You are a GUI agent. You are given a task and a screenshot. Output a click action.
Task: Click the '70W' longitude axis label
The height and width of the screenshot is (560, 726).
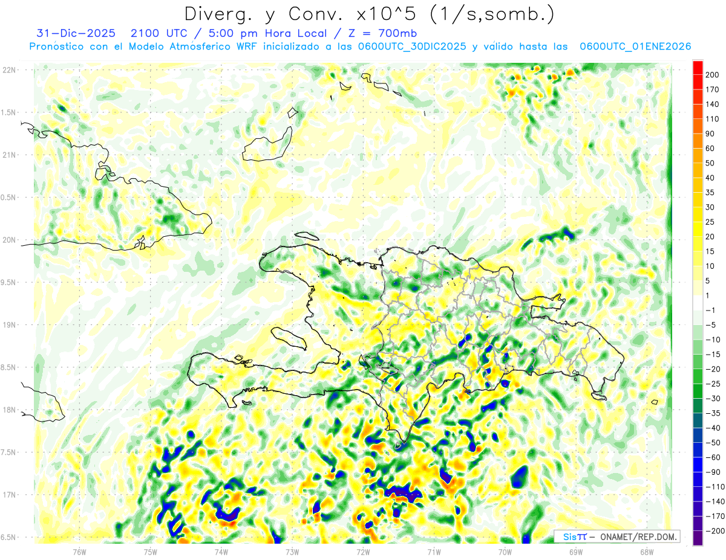pos(505,552)
